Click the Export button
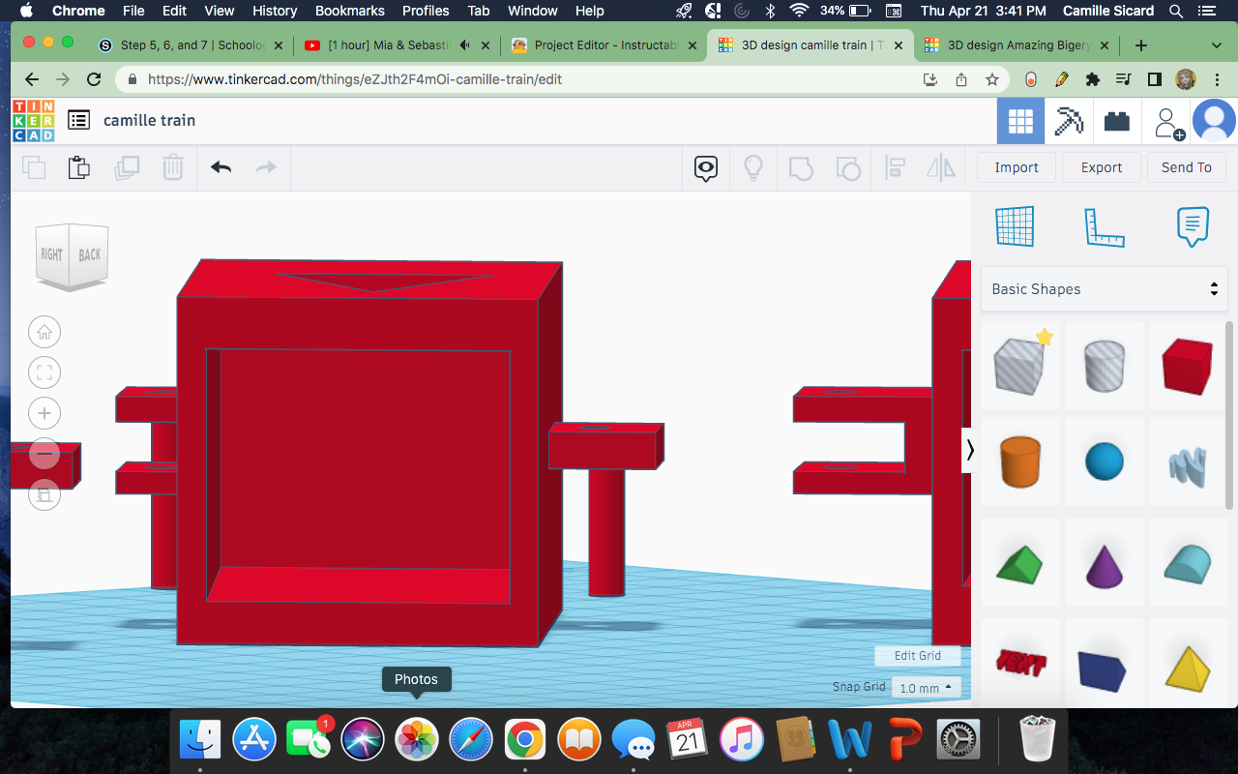The image size is (1238, 774). tap(1102, 167)
